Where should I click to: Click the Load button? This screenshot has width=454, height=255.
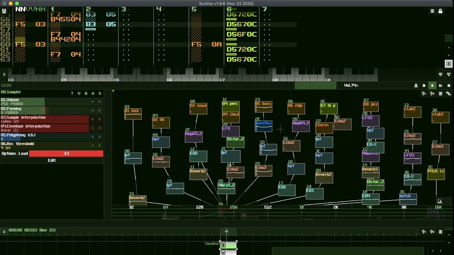[x=23, y=153]
